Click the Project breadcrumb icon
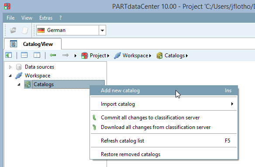The width and height of the screenshot is (255, 167). tap(85, 56)
